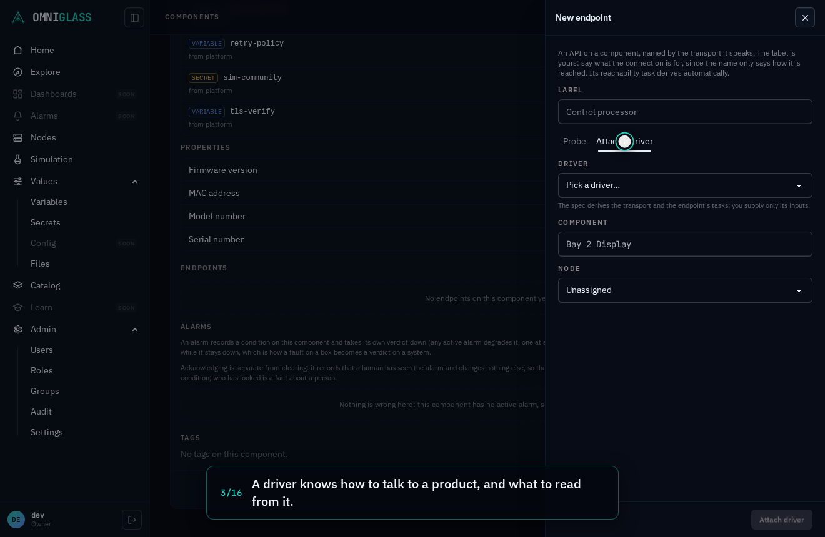Click the retry-policy variable row

[x=362, y=49]
